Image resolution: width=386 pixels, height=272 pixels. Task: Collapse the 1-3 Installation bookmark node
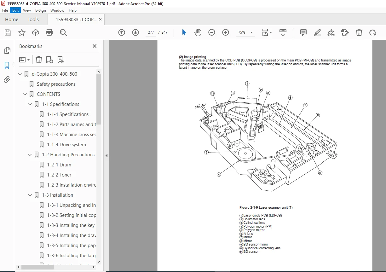30,195
